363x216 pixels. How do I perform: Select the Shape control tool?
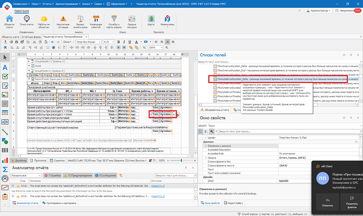(x=5, y=141)
